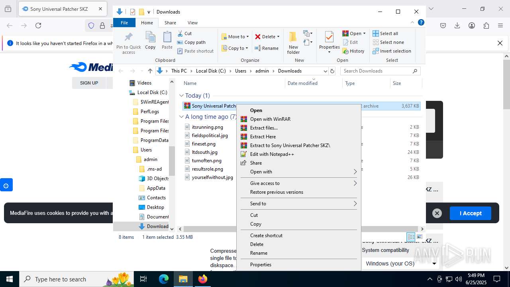
Task: Click SIGN UP on MediaFire
Action: coord(89,83)
